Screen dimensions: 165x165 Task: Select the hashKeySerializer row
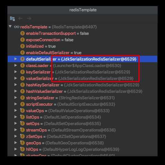click(x=82, y=85)
